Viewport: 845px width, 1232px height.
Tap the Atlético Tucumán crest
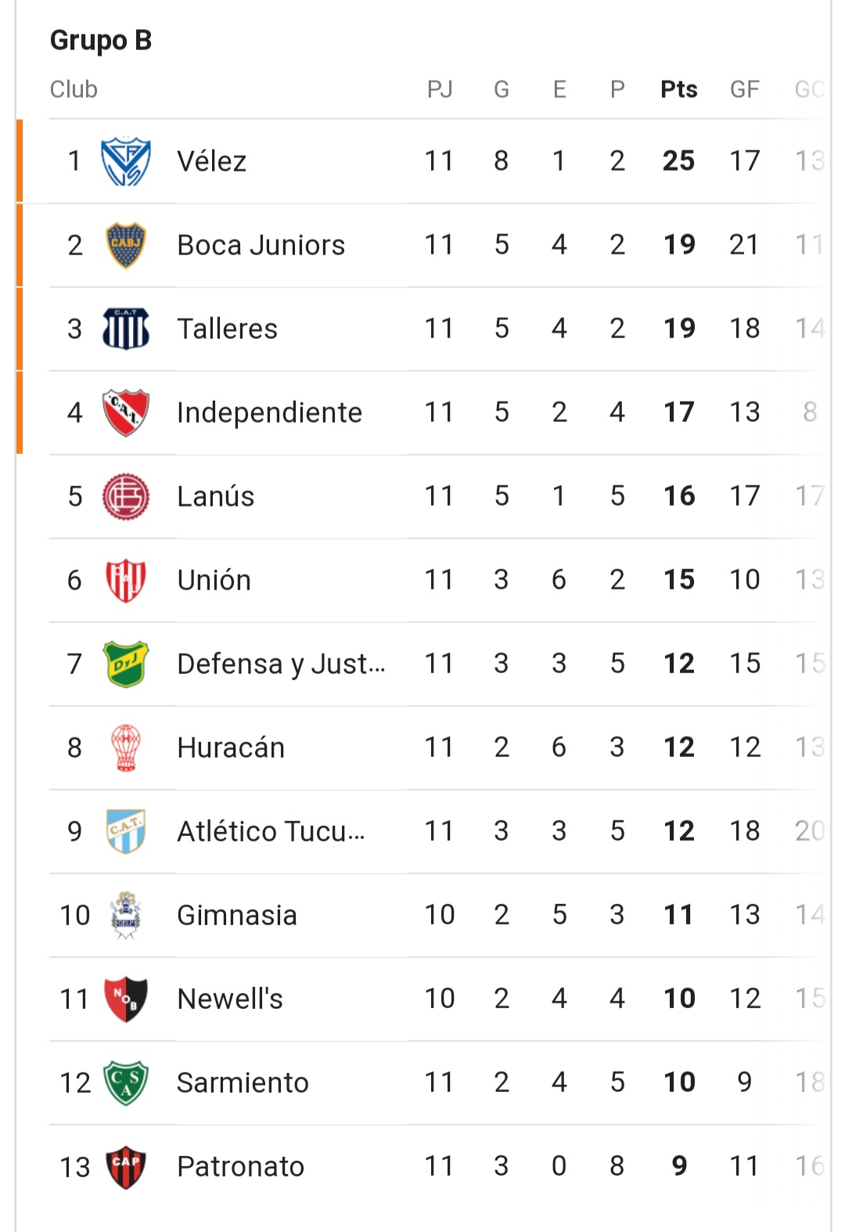126,831
